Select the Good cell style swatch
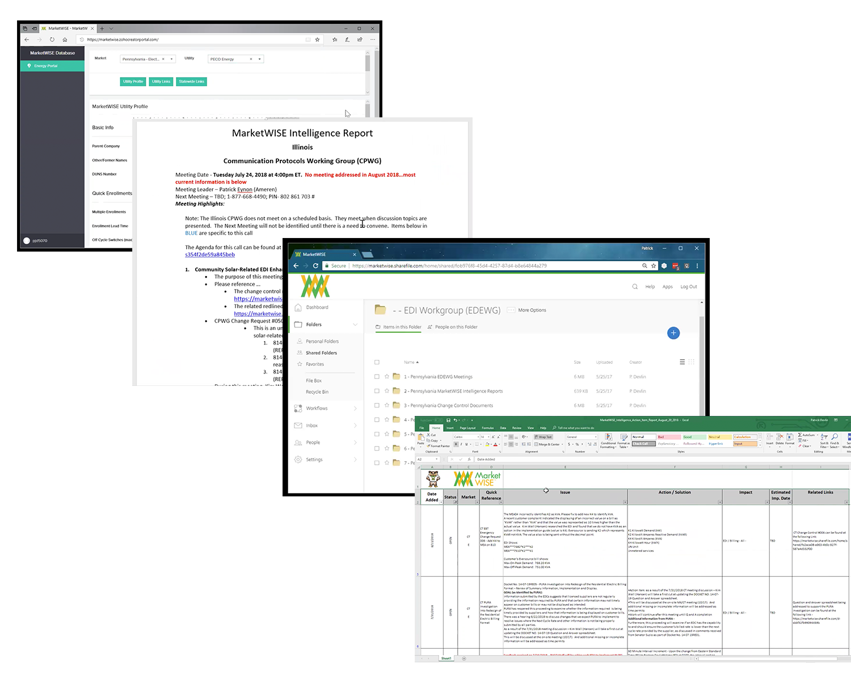This screenshot has width=851, height=680. [688, 437]
